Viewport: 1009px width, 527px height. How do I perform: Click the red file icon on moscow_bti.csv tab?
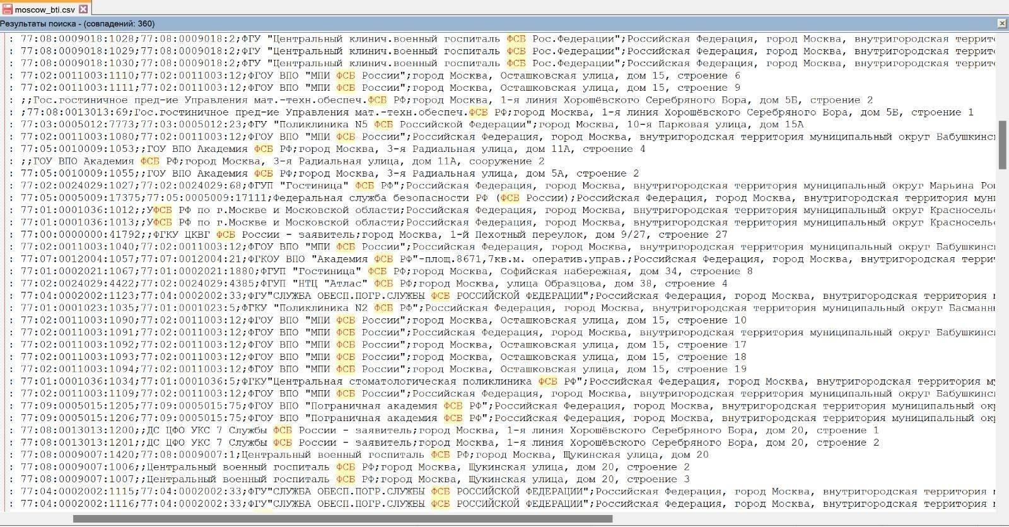pos(8,9)
